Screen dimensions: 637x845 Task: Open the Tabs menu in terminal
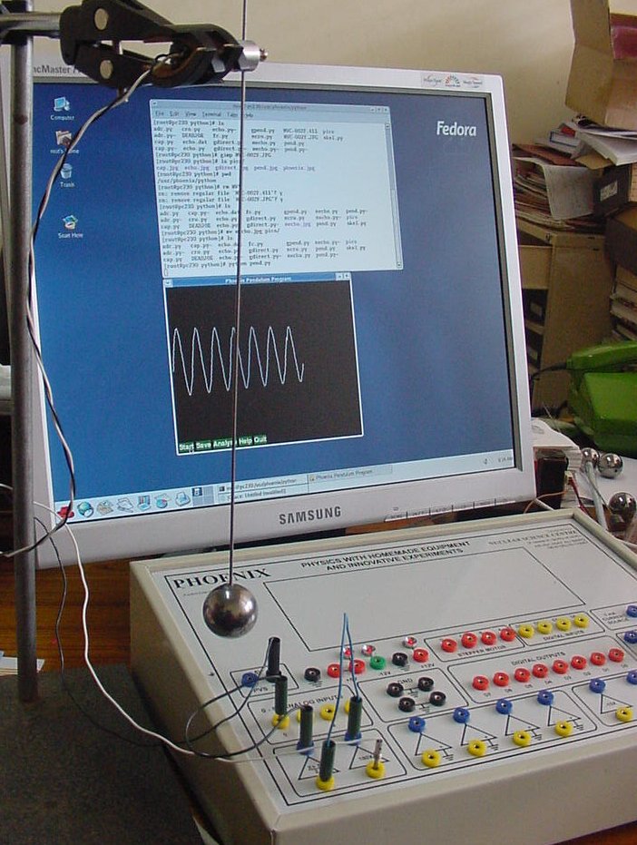231,114
